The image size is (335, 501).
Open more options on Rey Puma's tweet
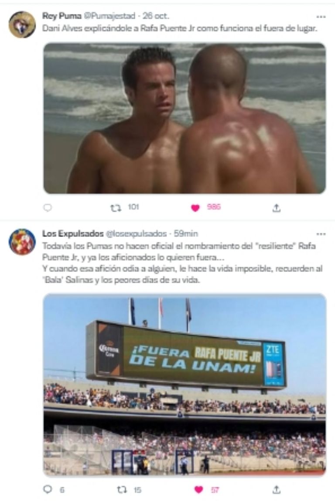click(321, 16)
